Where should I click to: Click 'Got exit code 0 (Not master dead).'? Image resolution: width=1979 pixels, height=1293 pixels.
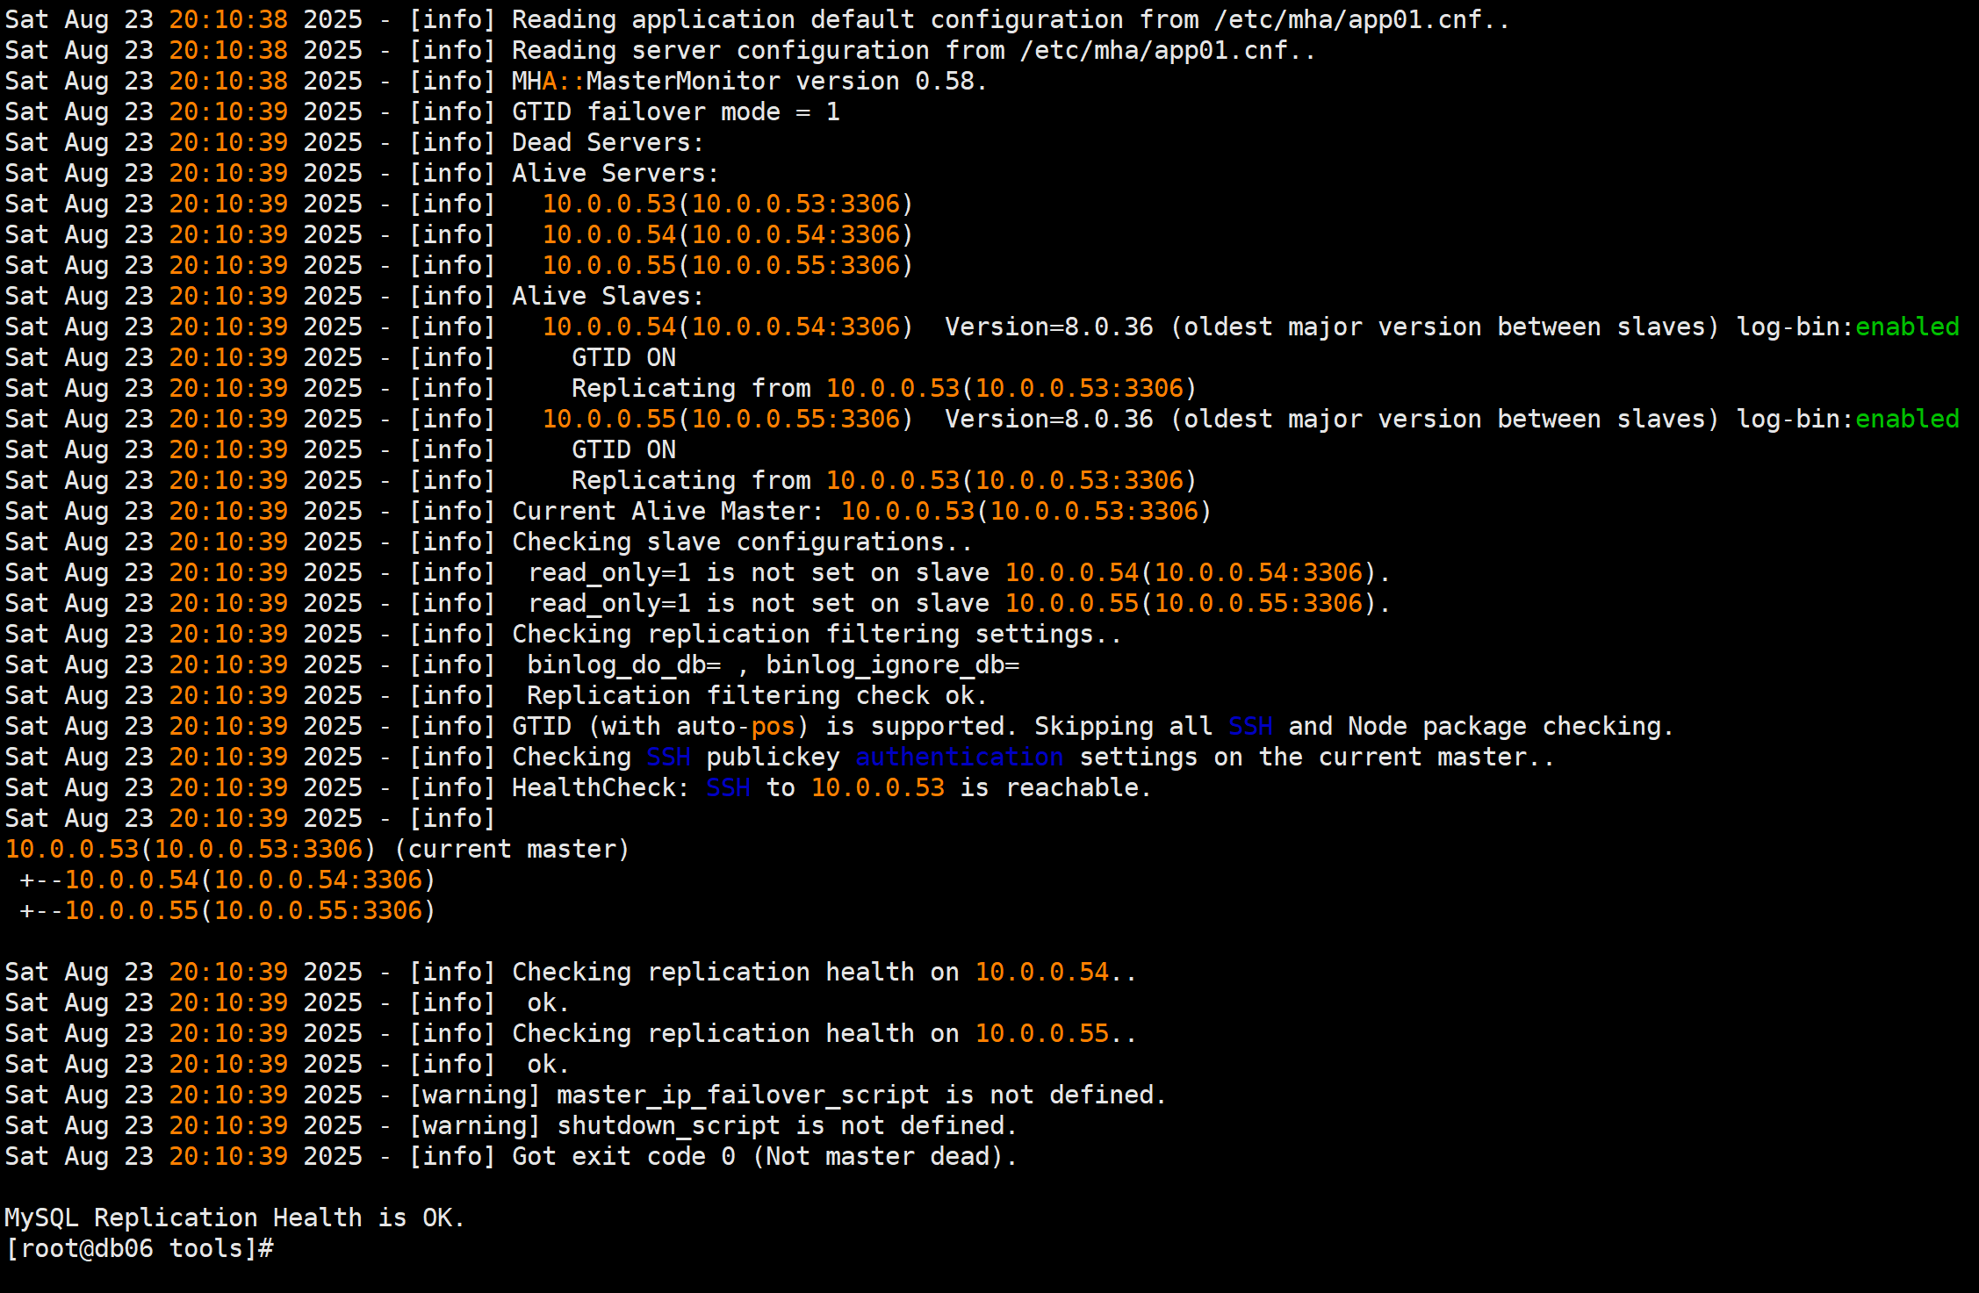point(765,1156)
